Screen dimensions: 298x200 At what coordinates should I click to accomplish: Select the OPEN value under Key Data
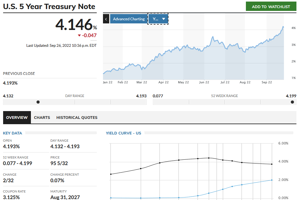(x=12, y=146)
